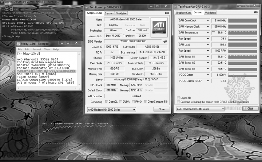Toggle the PhysX checkbox
262x162 pixels.
pos(133,102)
